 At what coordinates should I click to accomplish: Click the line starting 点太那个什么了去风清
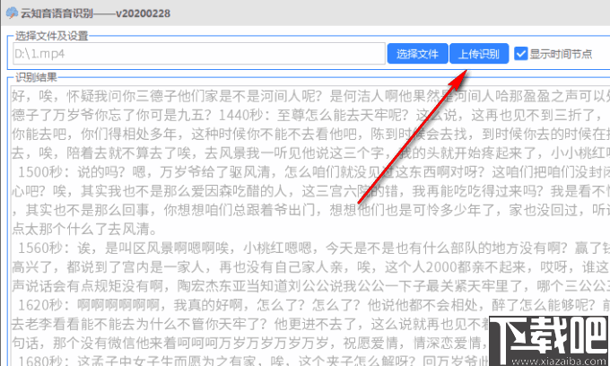point(85,229)
